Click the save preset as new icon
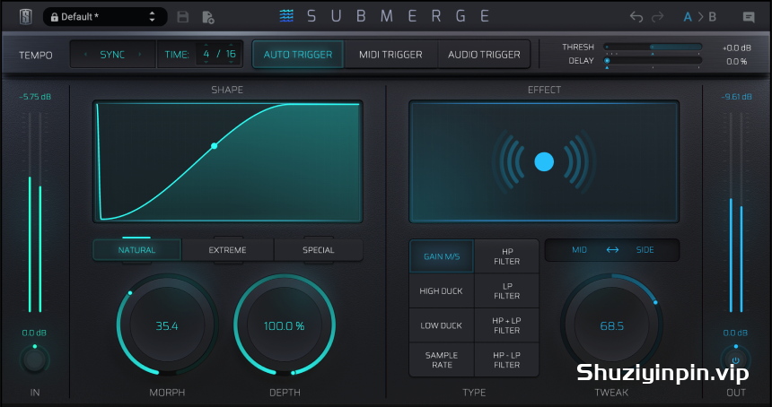Image resolution: width=772 pixels, height=407 pixels. pos(208,17)
